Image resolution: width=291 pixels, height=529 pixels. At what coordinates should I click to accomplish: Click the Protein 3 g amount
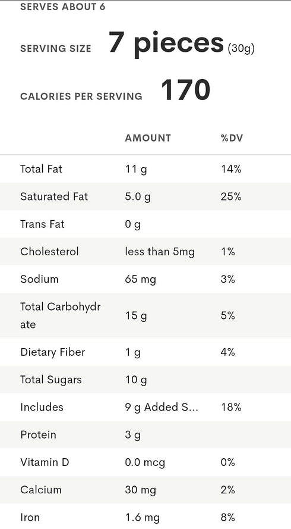coord(132,435)
